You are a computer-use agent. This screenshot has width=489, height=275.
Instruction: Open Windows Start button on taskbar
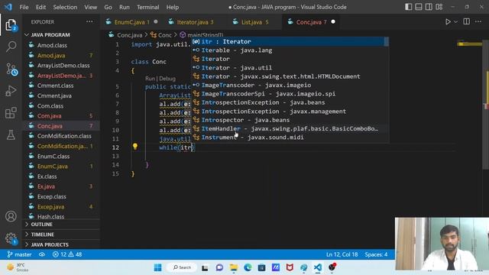click(x=158, y=267)
